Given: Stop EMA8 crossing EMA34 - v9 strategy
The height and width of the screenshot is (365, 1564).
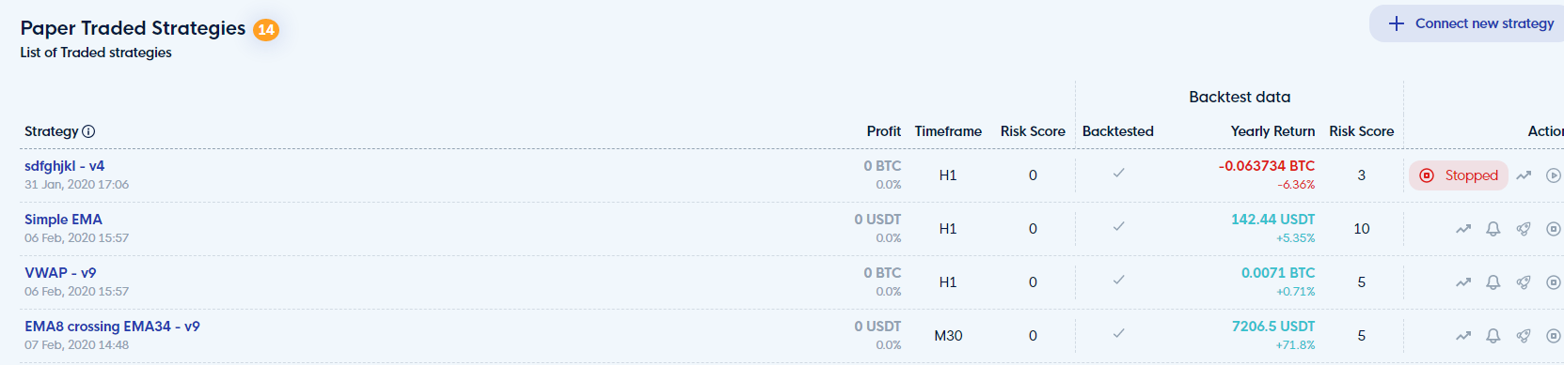Looking at the screenshot, I should click(x=1554, y=336).
